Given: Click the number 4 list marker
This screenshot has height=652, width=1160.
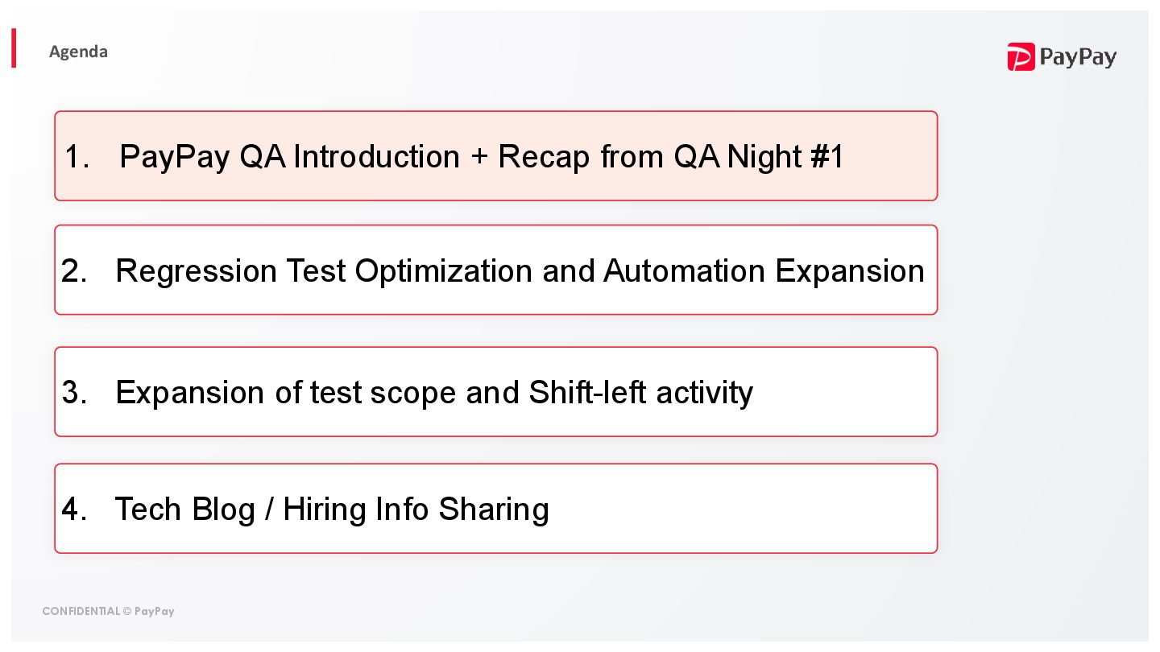Looking at the screenshot, I should coord(74,510).
